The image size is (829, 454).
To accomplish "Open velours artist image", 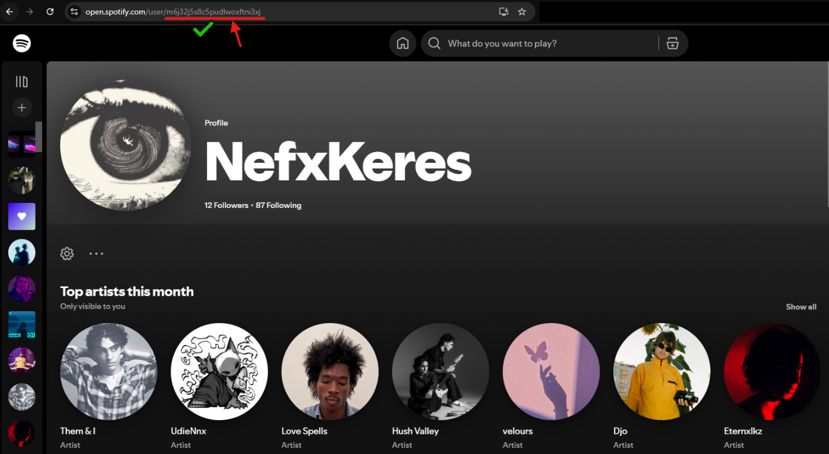I will click(551, 371).
